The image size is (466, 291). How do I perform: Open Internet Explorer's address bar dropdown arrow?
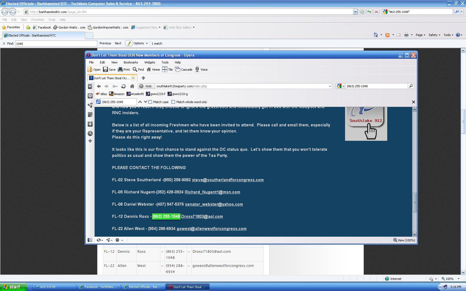coord(355,12)
